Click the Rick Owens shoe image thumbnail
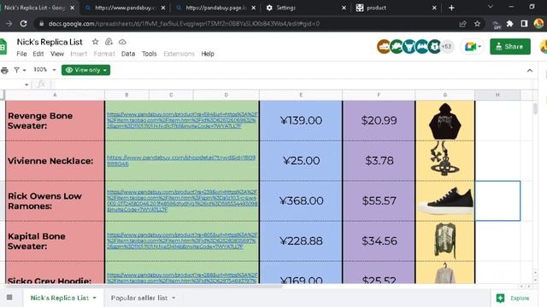 [446, 201]
